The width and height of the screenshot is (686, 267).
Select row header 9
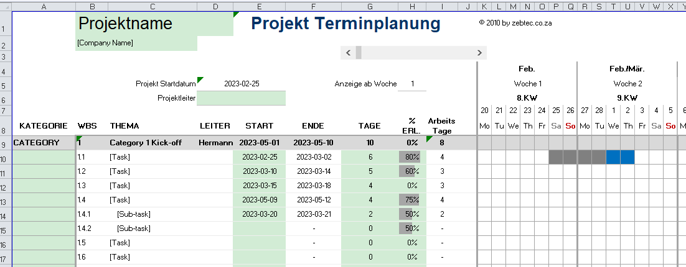click(6, 142)
